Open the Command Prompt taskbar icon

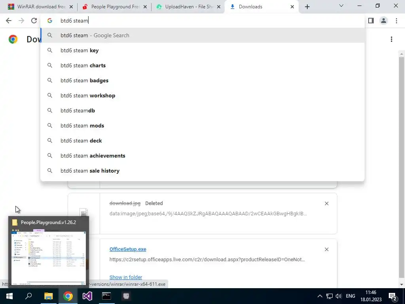click(106, 296)
